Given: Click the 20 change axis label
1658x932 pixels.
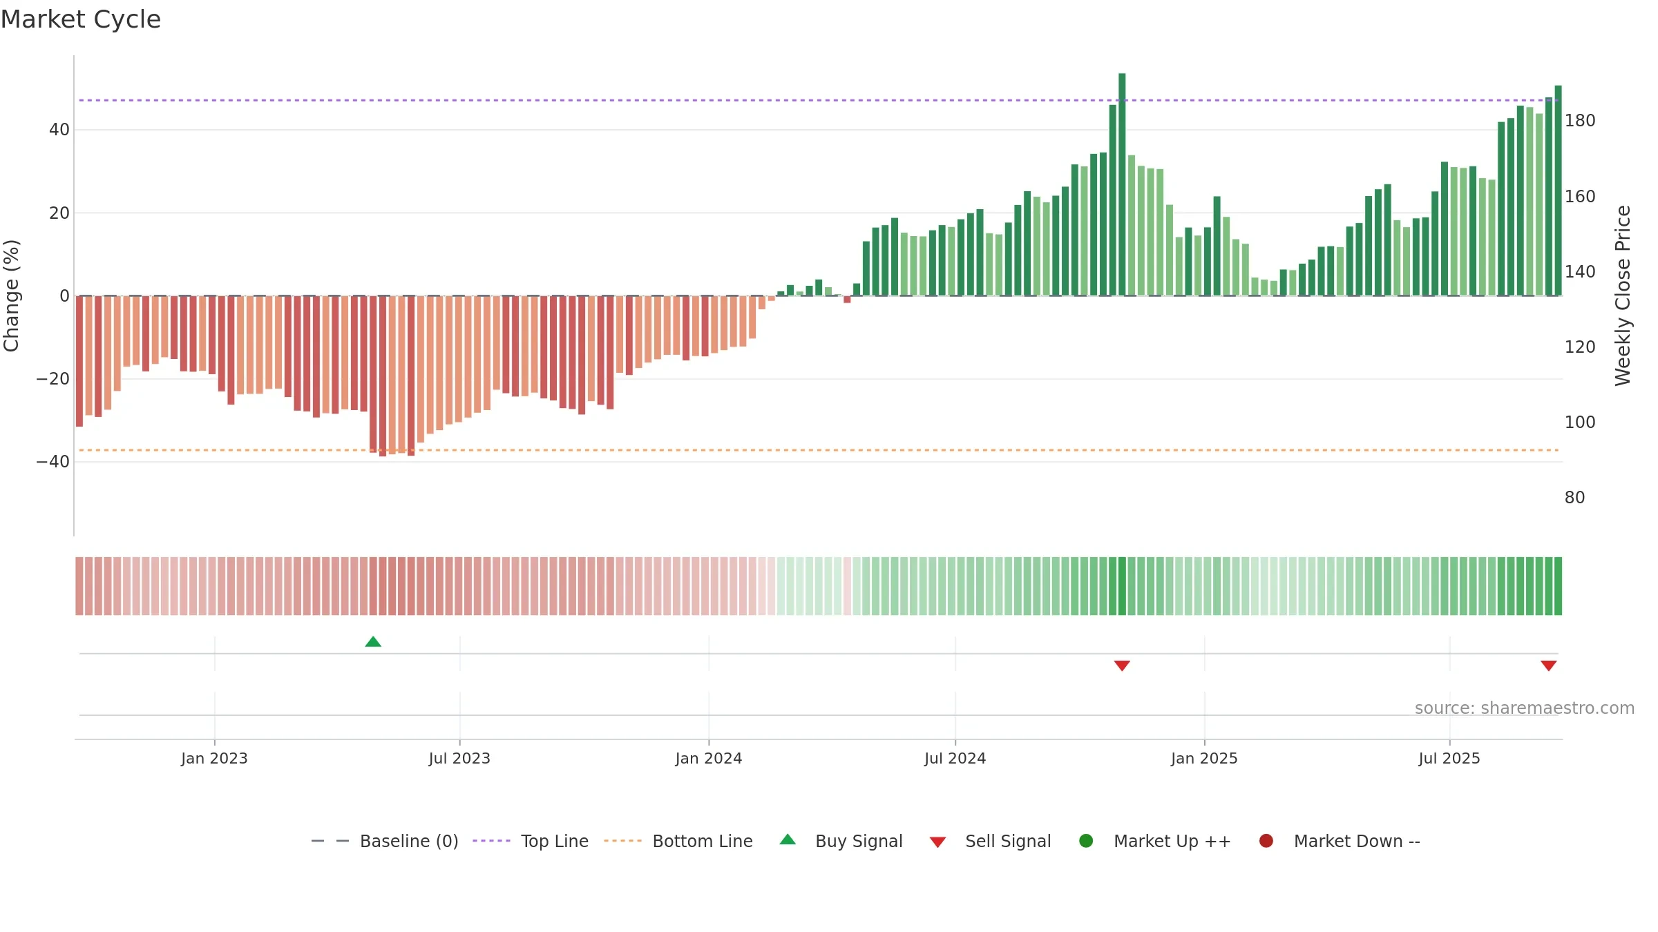Looking at the screenshot, I should tap(59, 213).
